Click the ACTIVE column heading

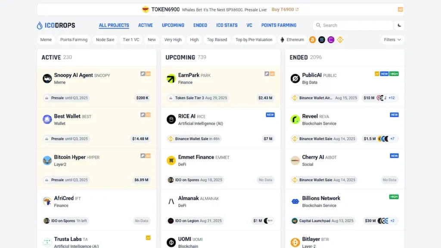(x=51, y=57)
